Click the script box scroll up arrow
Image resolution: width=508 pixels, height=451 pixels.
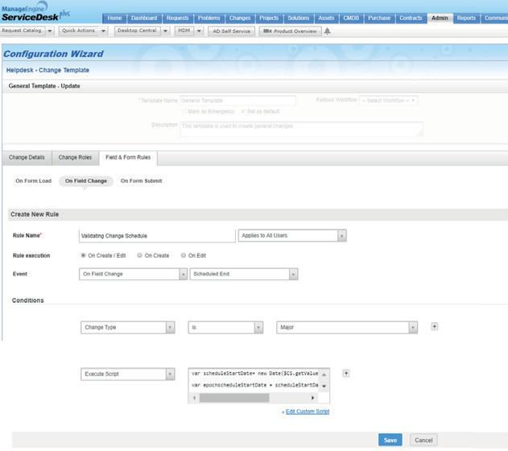[324, 374]
